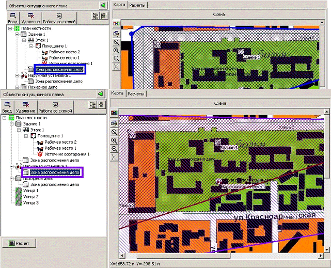Click the green arrow in the lower panel header
This screenshot has width=331, height=268.
101,93
